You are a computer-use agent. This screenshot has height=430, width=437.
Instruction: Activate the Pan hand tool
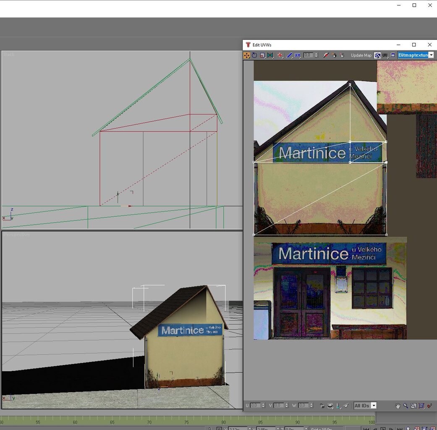tap(398, 406)
